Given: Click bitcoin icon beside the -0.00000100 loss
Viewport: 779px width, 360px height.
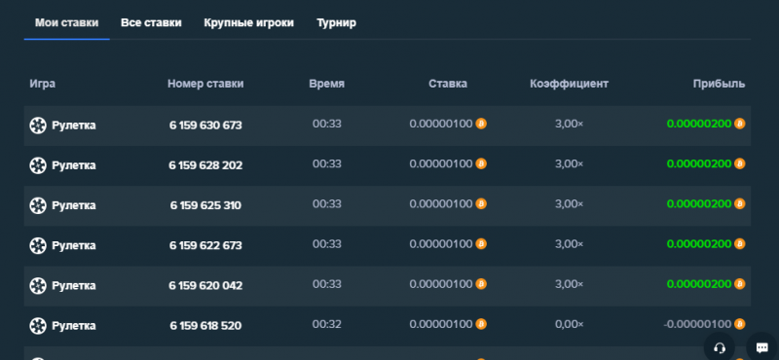Looking at the screenshot, I should coord(740,324).
